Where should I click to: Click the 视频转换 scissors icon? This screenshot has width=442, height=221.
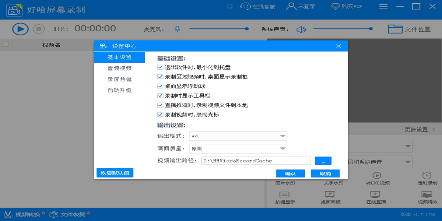8,214
